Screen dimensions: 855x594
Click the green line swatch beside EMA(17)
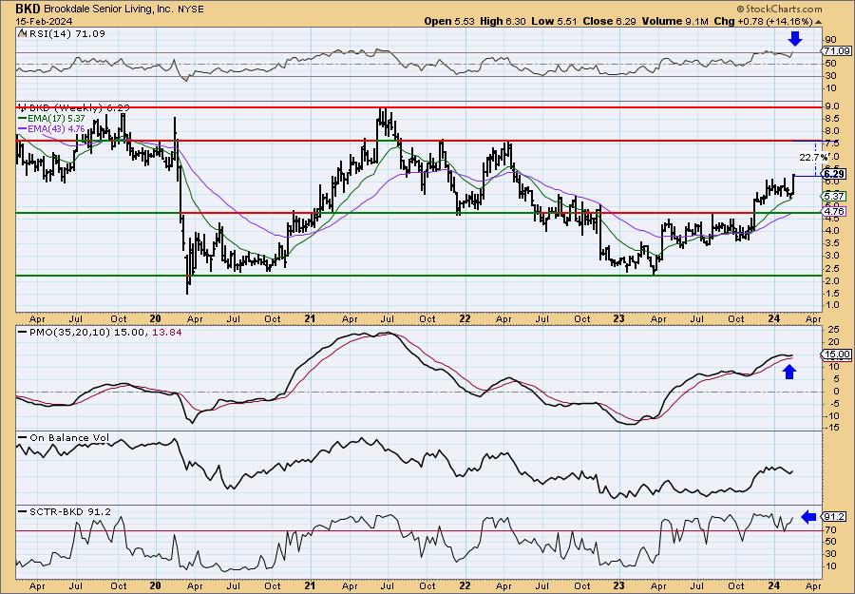coord(23,119)
